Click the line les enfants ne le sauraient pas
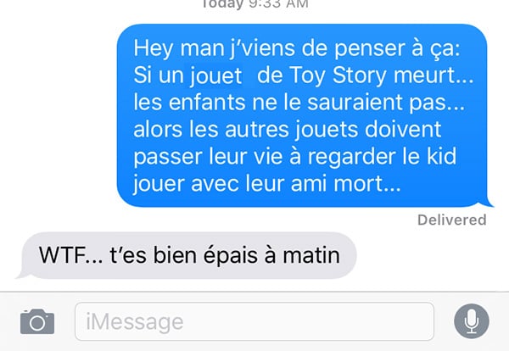 299,103
